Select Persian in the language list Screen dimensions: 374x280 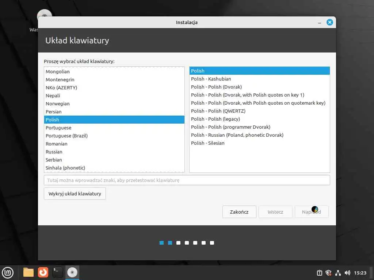pos(114,112)
